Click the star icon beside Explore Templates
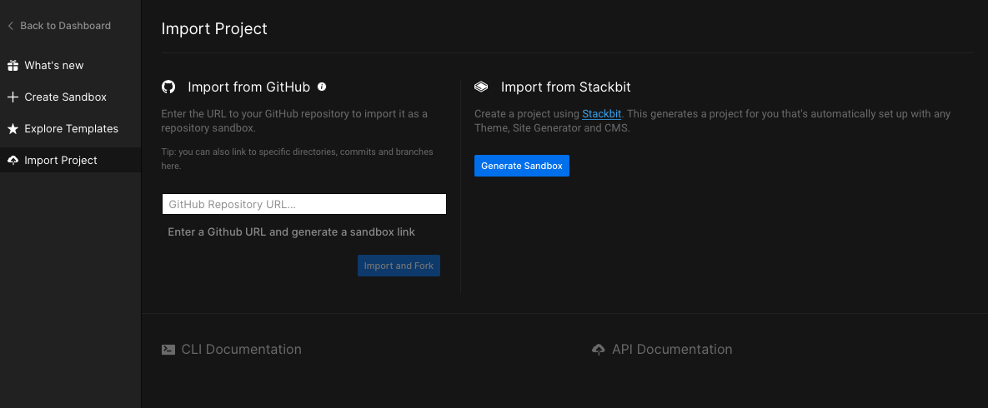The height and width of the screenshot is (408, 988). click(13, 129)
